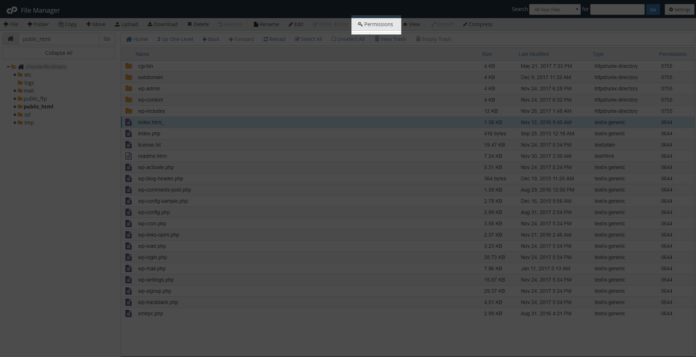The height and width of the screenshot is (357, 696).
Task: Expand the ssl folder in tree
Action: [x=15, y=115]
